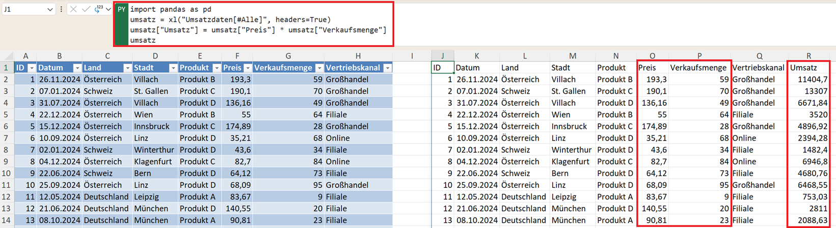The height and width of the screenshot is (228, 836).
Task: Click the checkmark enter icon in formula bar
Action: pyautogui.click(x=86, y=9)
